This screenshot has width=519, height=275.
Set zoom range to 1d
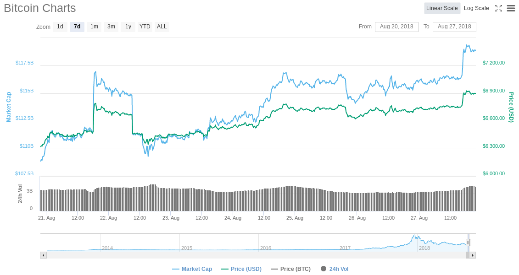click(60, 27)
